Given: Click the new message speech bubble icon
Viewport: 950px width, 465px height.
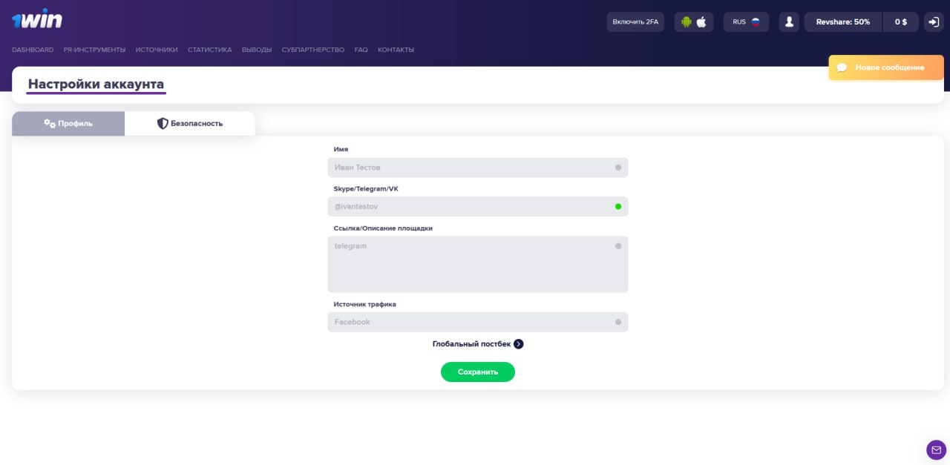Looking at the screenshot, I should click(842, 67).
